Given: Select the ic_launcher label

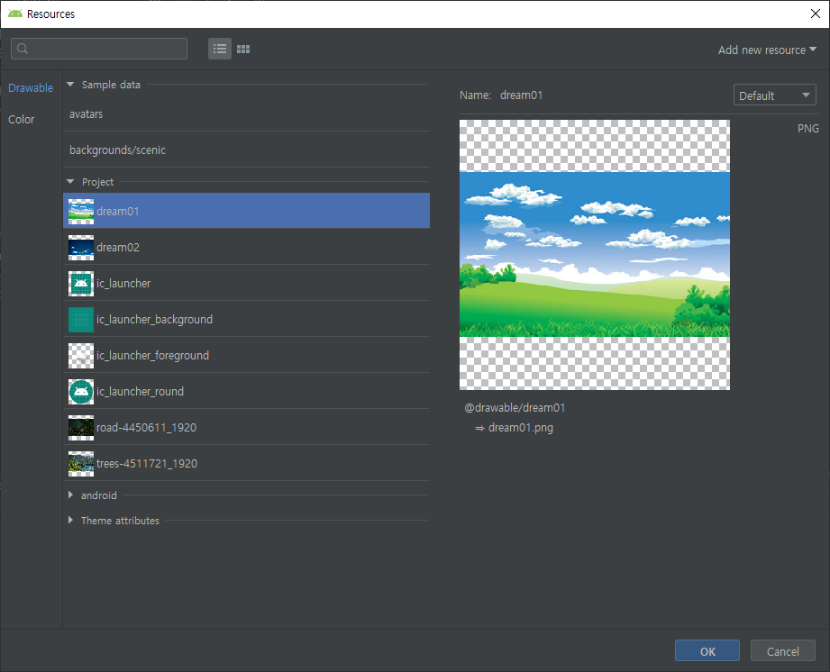Looking at the screenshot, I should (x=123, y=284).
